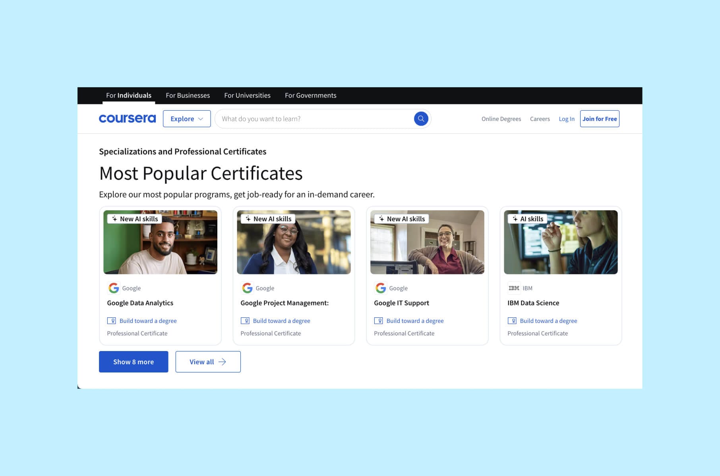Click Build toward a degree under IBM Data Science
Image resolution: width=720 pixels, height=476 pixels.
(x=549, y=321)
